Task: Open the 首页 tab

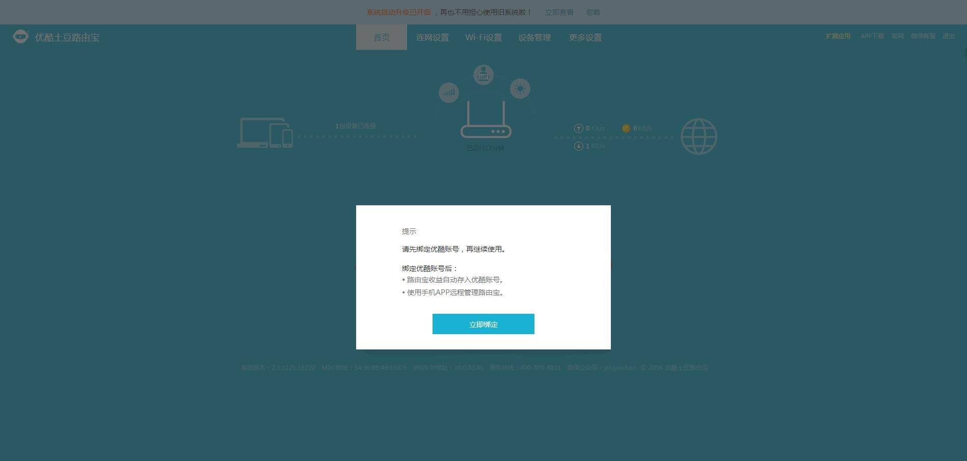Action: pyautogui.click(x=381, y=37)
